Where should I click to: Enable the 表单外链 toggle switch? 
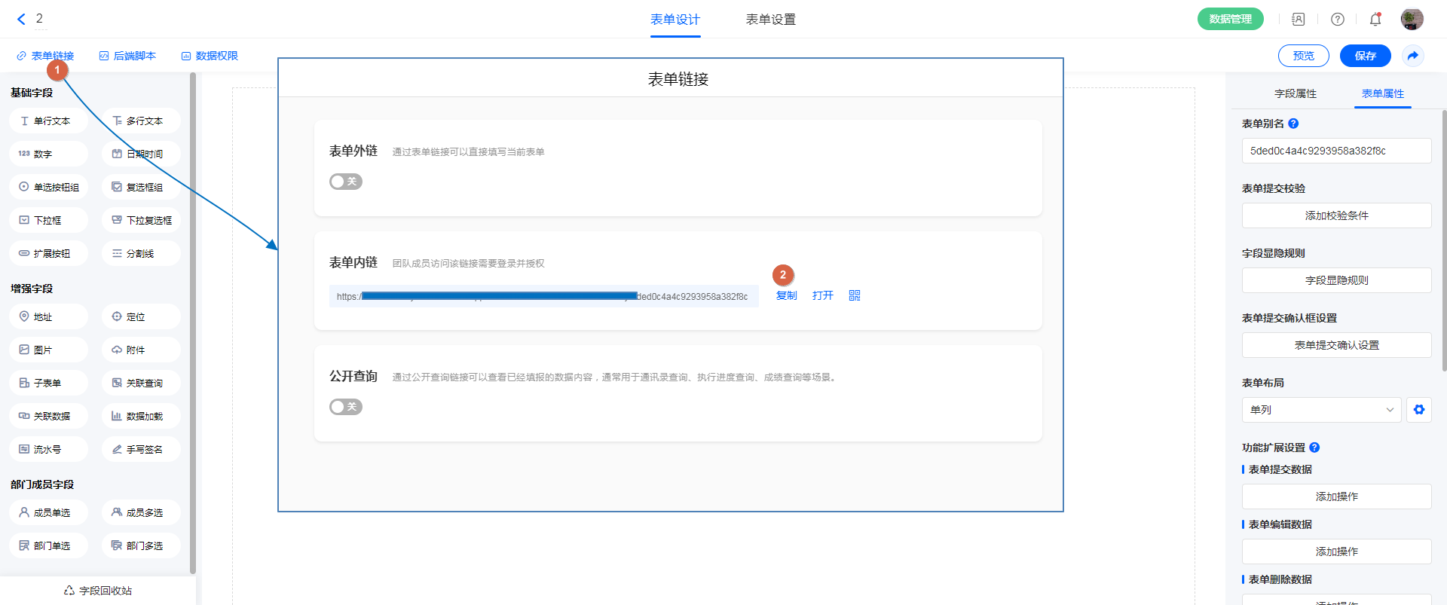click(345, 182)
